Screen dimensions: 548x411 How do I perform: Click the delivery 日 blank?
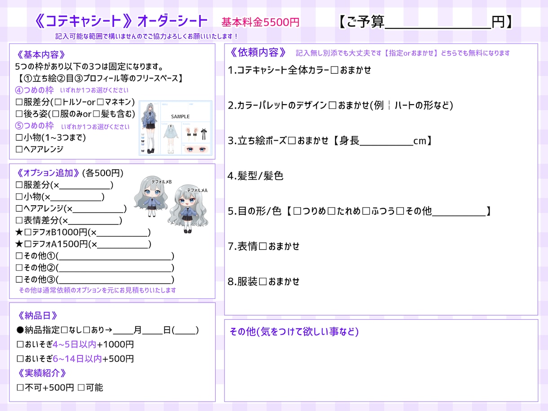[x=153, y=331]
